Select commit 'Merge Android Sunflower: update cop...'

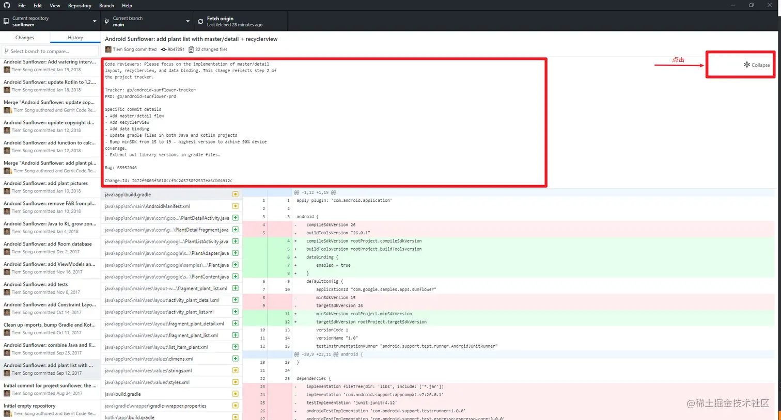(50, 106)
